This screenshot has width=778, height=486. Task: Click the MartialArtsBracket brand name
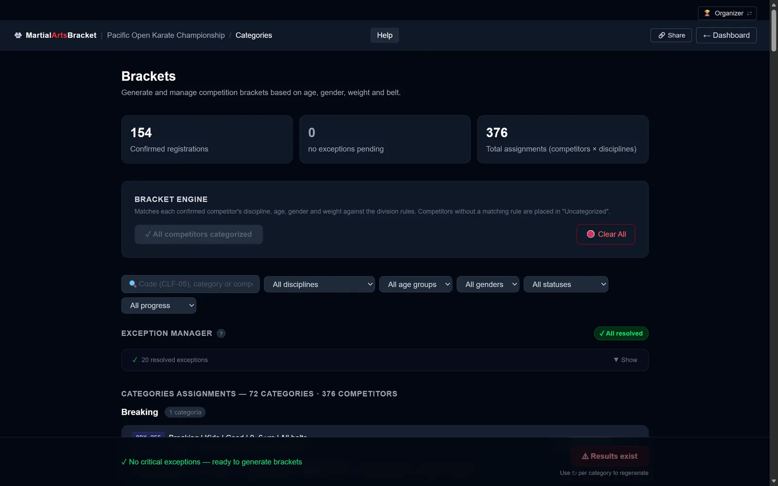pos(61,35)
